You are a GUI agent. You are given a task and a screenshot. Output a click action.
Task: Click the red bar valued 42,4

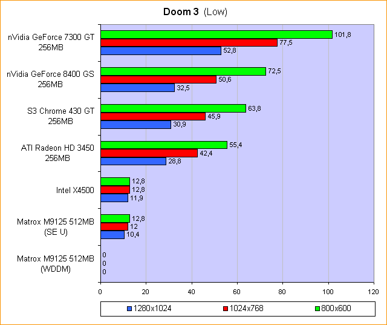[149, 153]
